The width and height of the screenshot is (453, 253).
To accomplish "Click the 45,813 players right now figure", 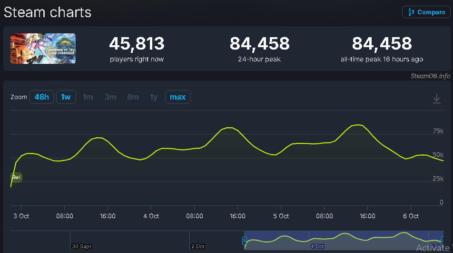I will pyautogui.click(x=137, y=44).
